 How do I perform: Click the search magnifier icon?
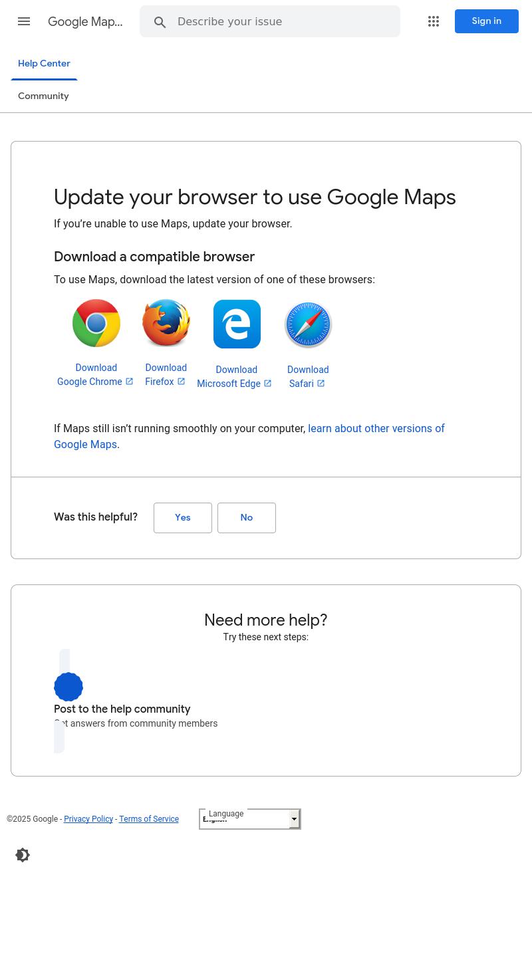(x=160, y=22)
